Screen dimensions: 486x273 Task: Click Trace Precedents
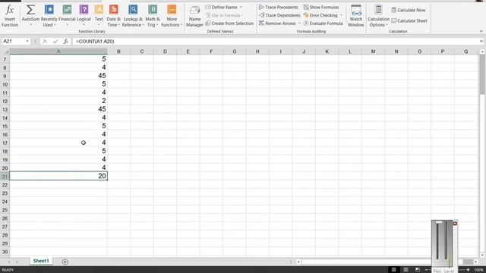(279, 7)
